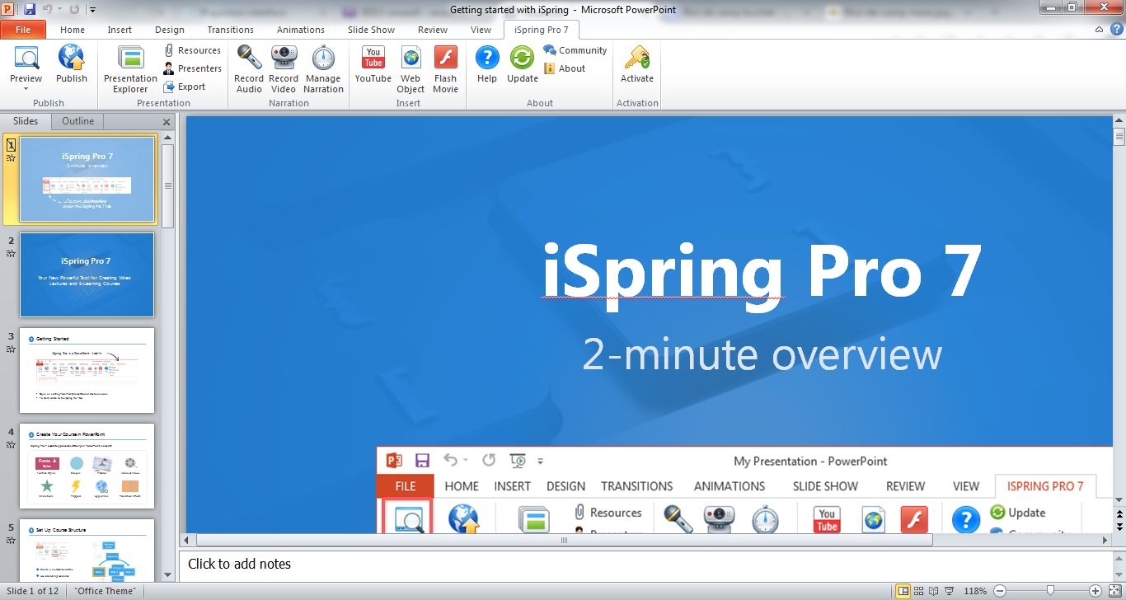Click the Activate key icon
This screenshot has height=600, width=1126.
(x=636, y=58)
